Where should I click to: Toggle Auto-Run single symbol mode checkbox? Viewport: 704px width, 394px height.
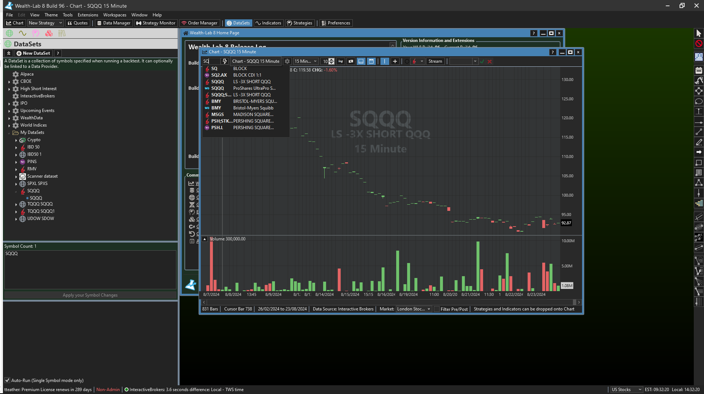click(7, 380)
